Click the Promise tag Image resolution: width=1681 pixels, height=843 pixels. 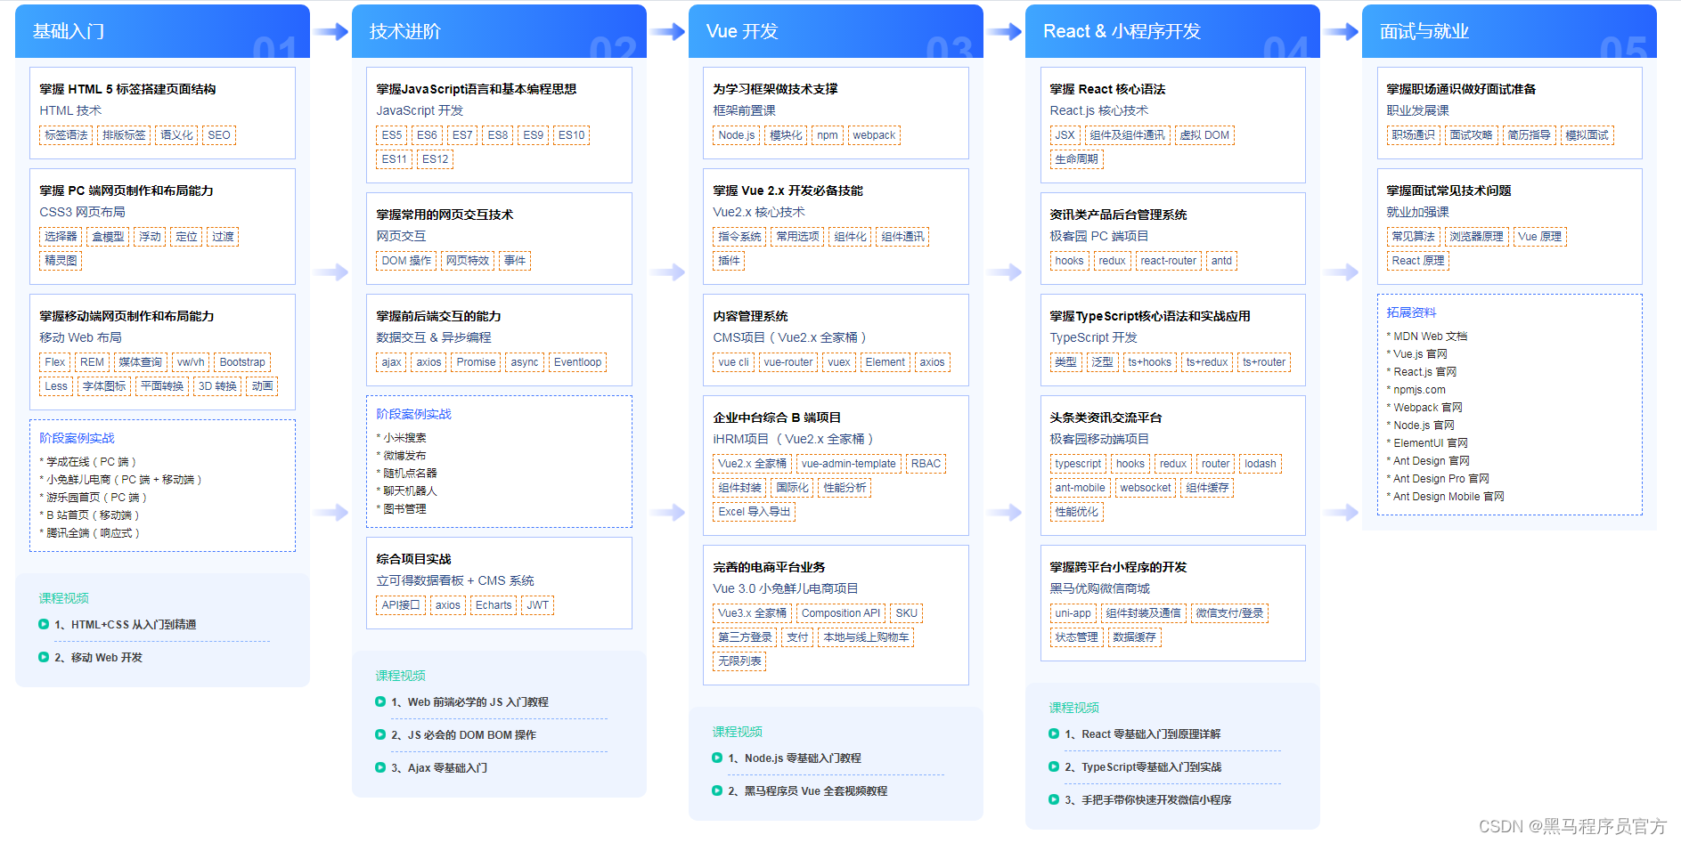(x=476, y=362)
